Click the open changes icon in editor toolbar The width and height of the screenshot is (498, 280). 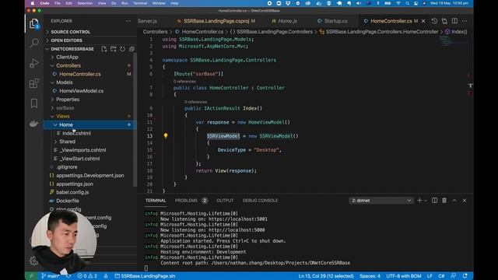click(x=444, y=21)
